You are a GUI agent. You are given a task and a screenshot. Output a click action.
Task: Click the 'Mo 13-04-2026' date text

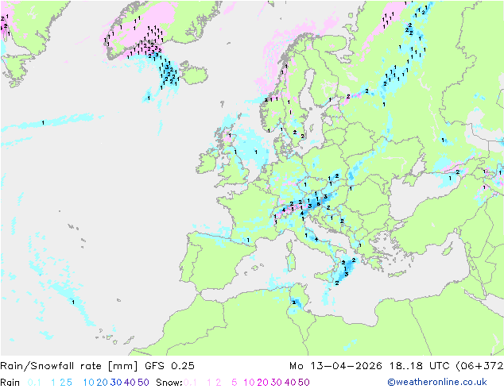pyautogui.click(x=335, y=366)
